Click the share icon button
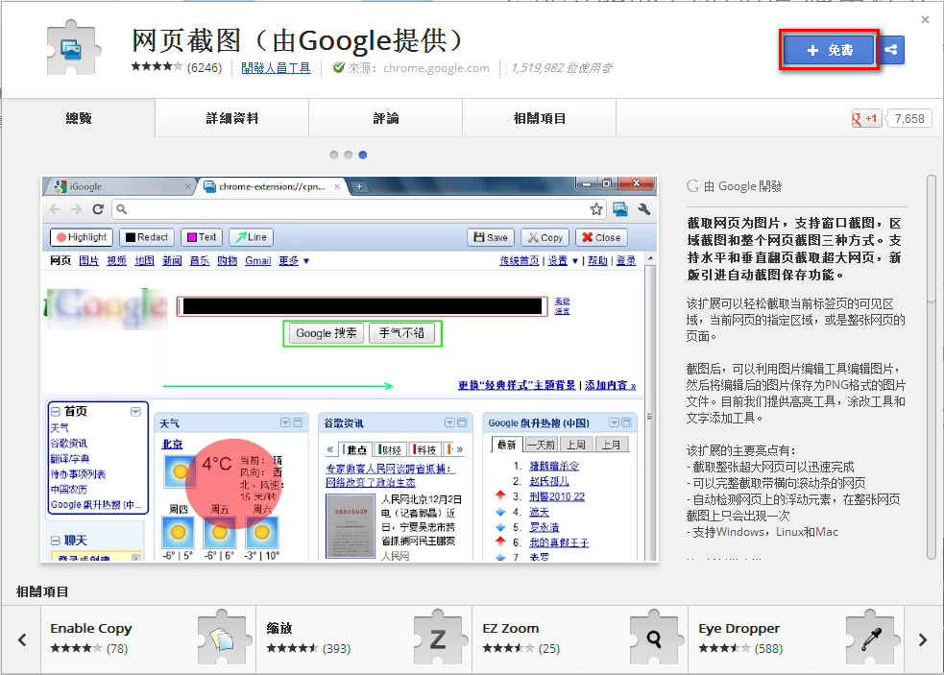The height and width of the screenshot is (675, 944). click(891, 50)
